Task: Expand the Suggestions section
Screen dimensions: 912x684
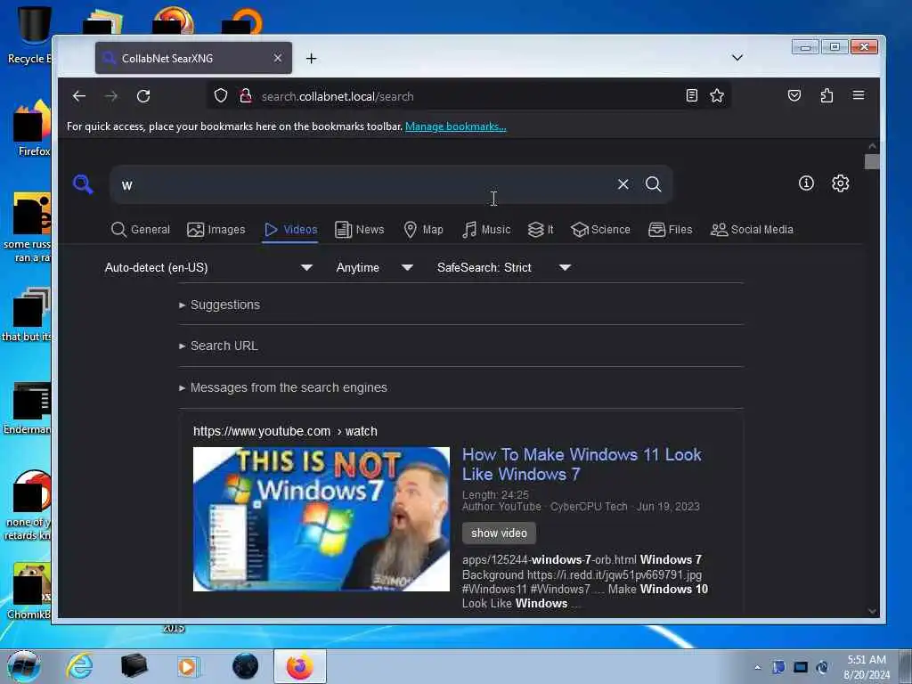Action: [219, 305]
